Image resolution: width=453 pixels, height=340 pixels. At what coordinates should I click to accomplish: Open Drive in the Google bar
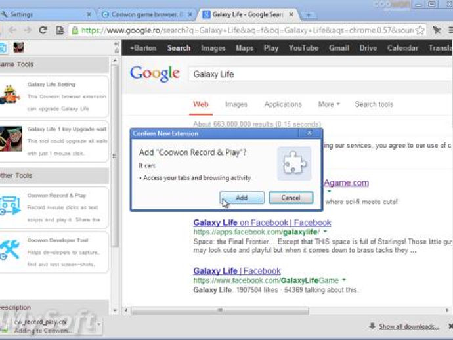click(368, 48)
